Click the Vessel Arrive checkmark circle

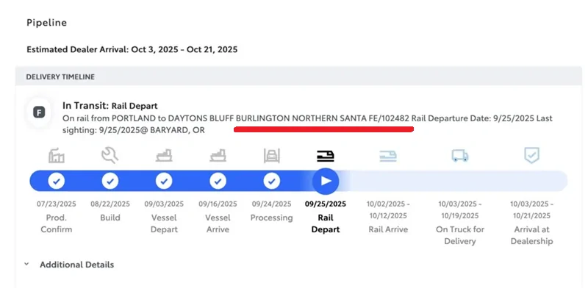coord(218,181)
